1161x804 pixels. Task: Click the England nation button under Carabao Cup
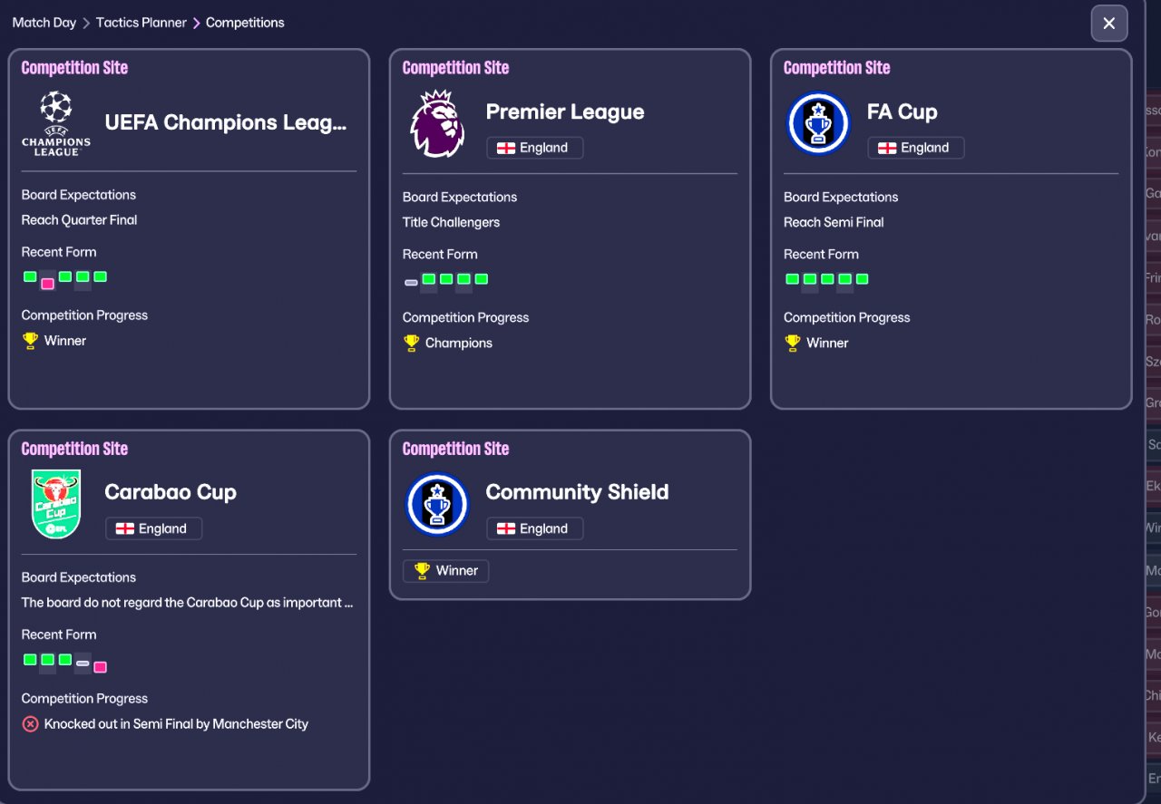click(x=154, y=528)
